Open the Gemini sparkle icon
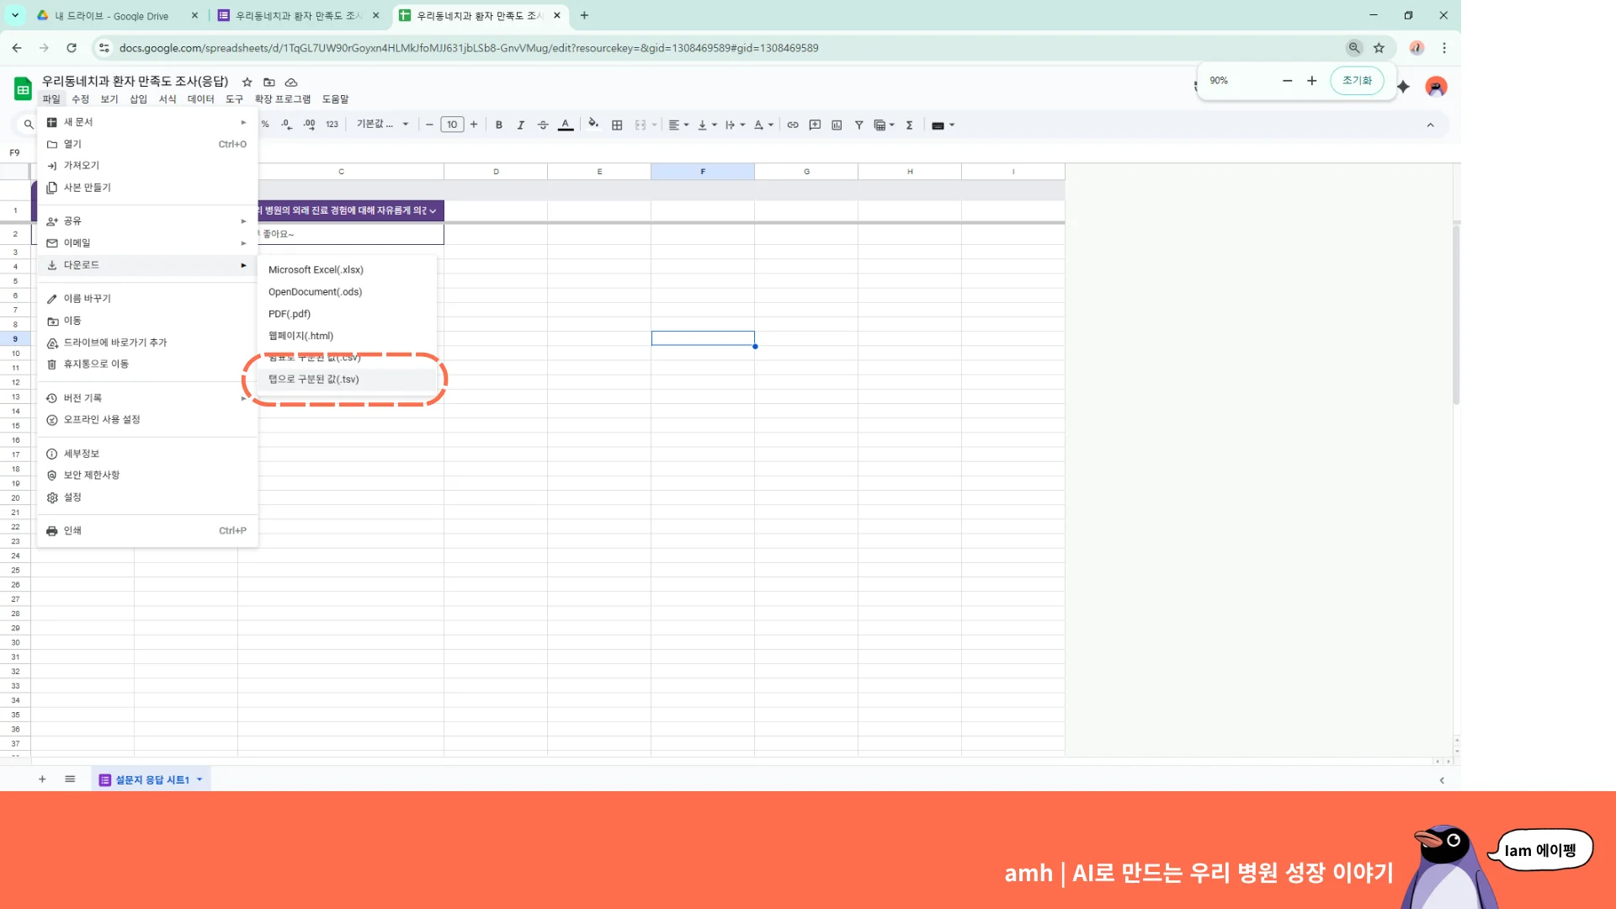The height and width of the screenshot is (909, 1616). point(1403,87)
